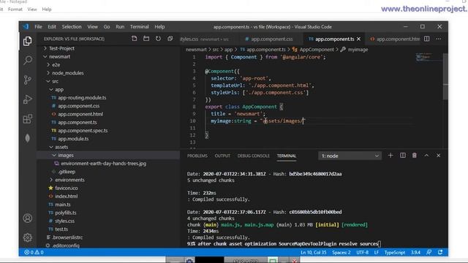Open the Manage gear in activity bar

pyautogui.click(x=28, y=237)
